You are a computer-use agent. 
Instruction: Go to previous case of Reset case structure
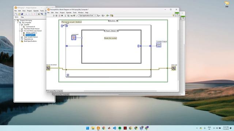[x=105, y=31]
